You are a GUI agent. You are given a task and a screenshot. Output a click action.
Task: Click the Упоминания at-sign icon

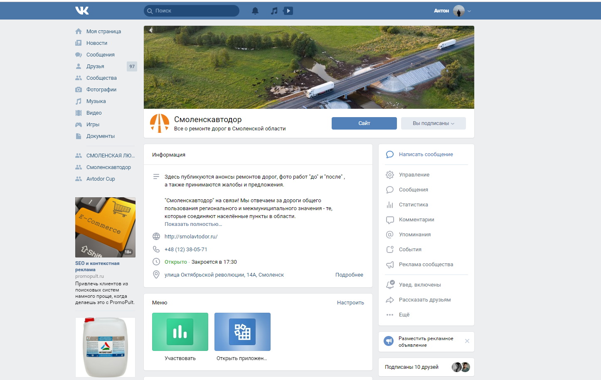tap(390, 235)
